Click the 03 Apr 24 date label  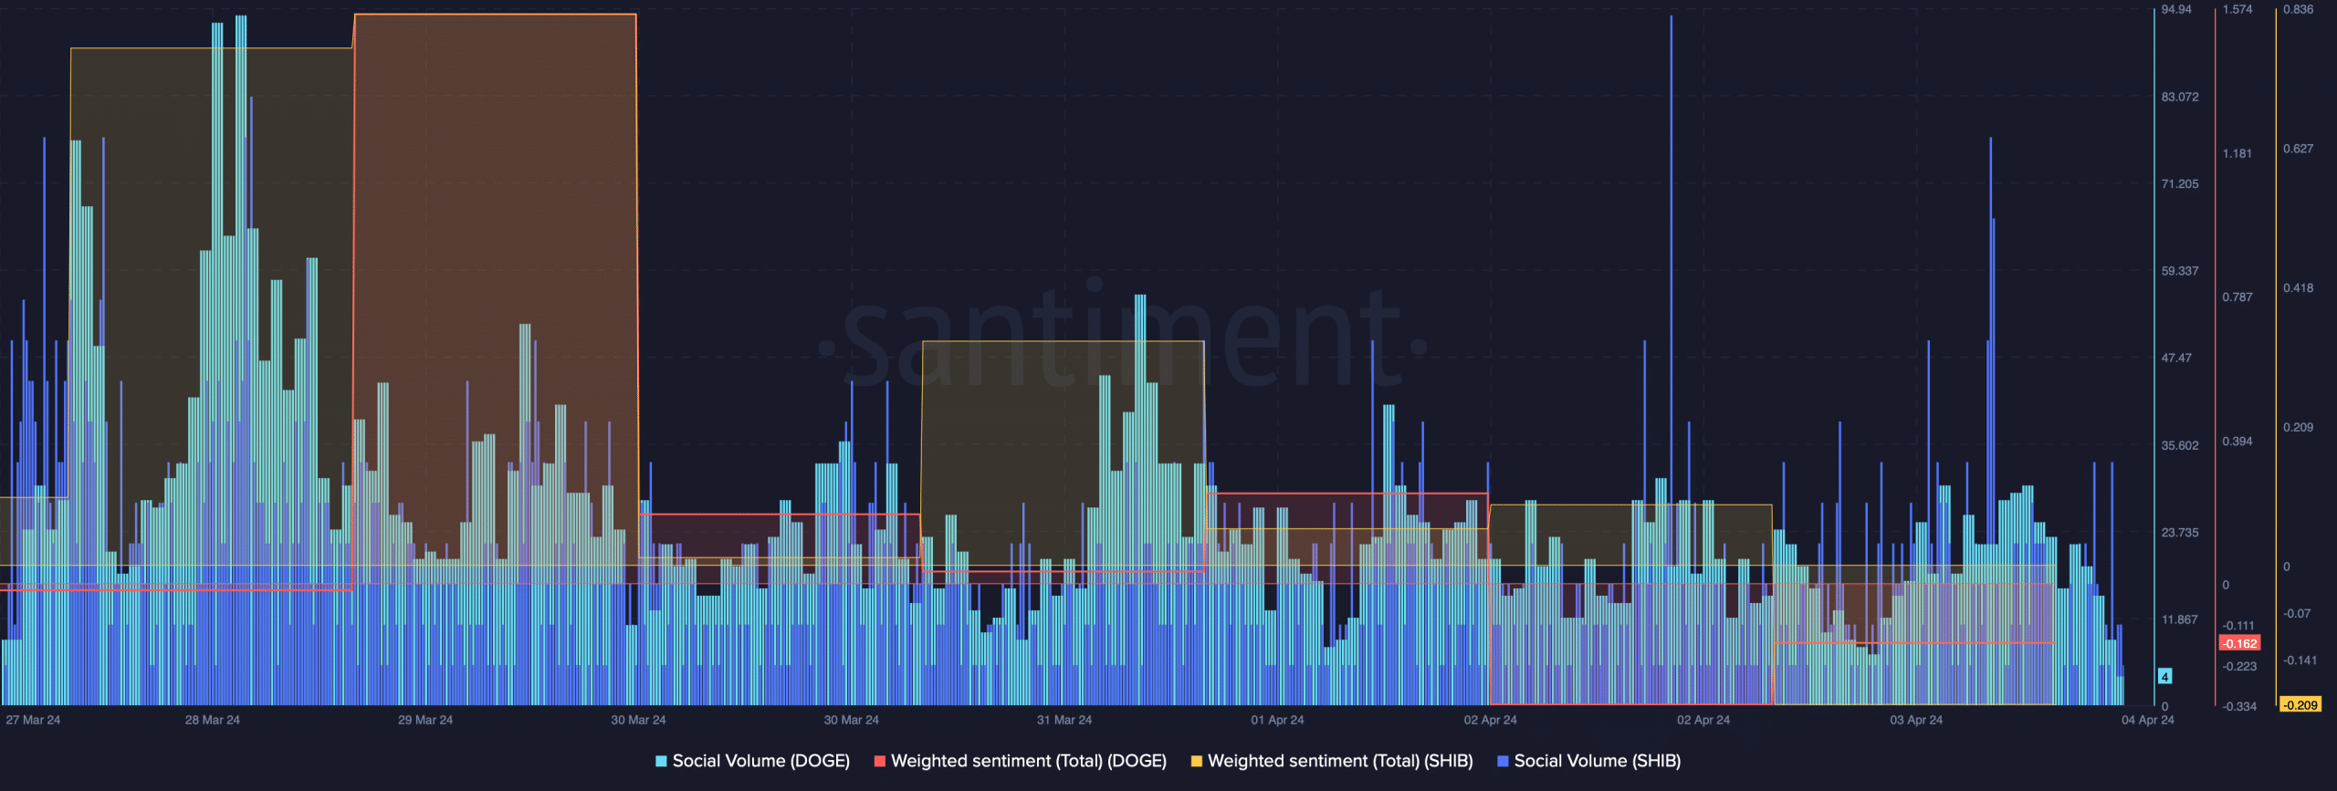click(x=1916, y=720)
